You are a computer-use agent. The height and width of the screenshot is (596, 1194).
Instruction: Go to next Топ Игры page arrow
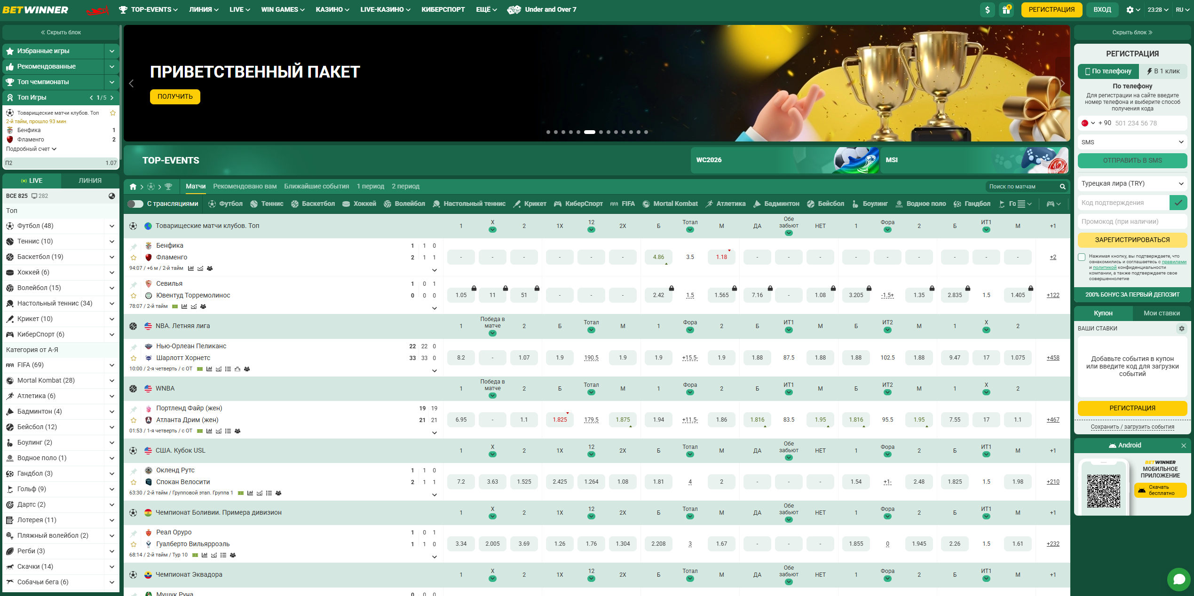[x=112, y=98]
